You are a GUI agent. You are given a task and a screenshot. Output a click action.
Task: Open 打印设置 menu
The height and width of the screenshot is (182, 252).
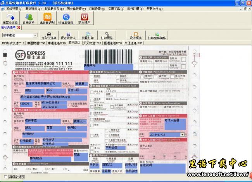click(97, 9)
